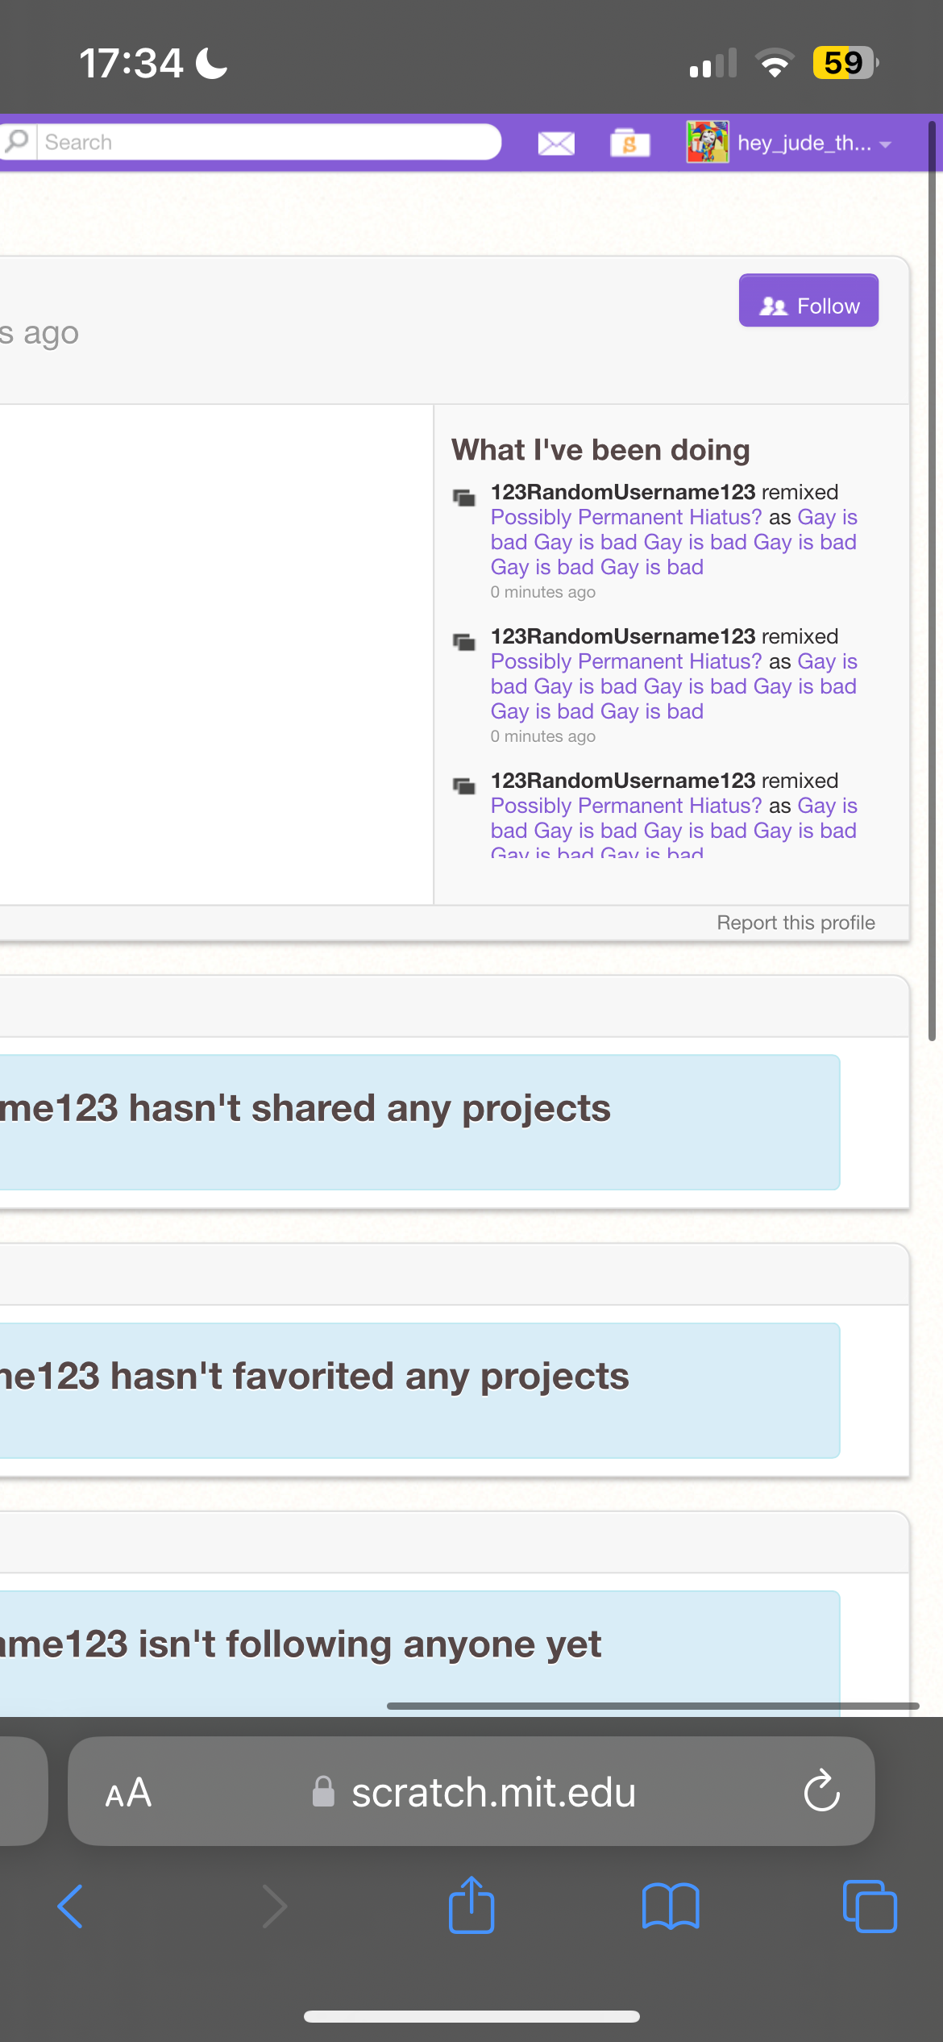Go back with the Safari back arrow
943x2042 pixels.
[x=71, y=1906]
